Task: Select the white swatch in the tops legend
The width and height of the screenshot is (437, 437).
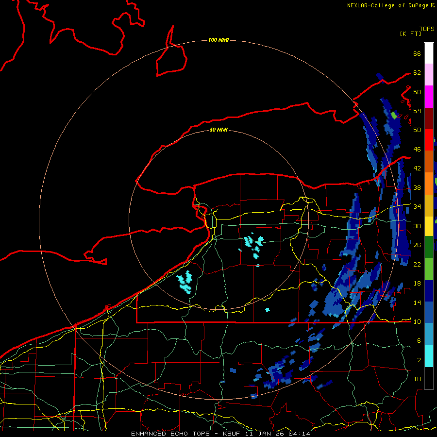Action: click(x=429, y=53)
